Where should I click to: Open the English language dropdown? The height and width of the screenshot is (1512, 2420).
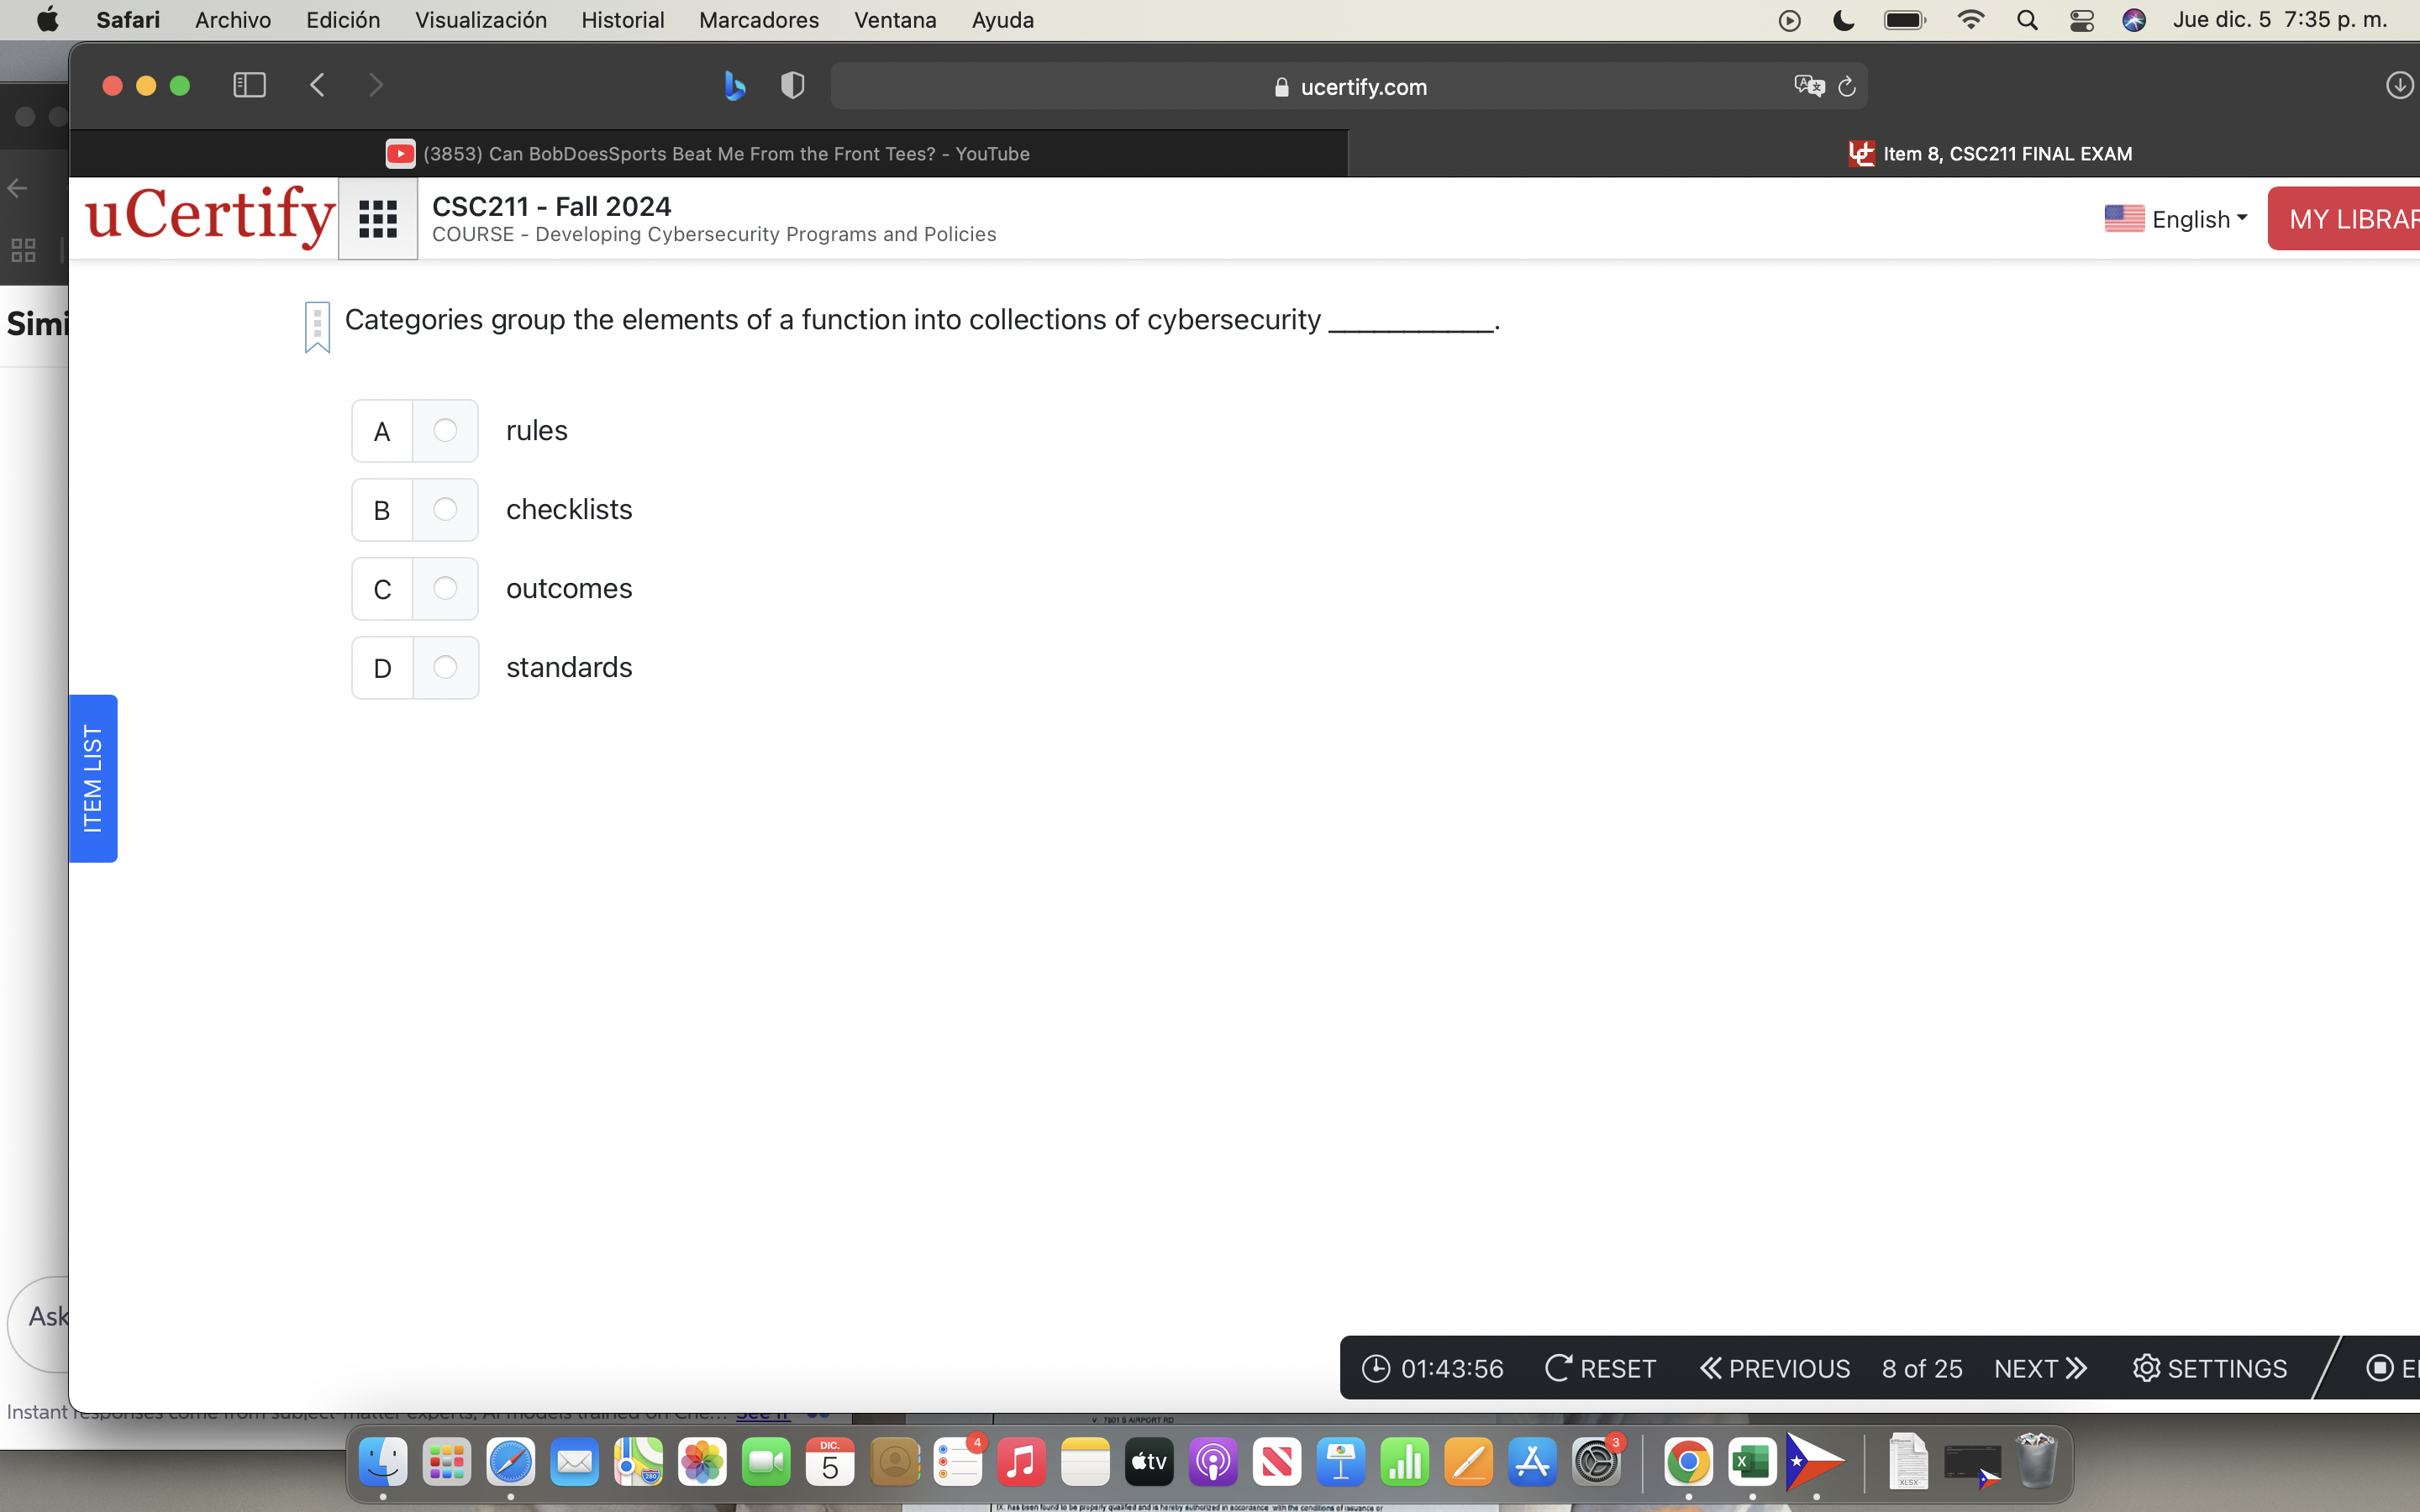click(x=2194, y=218)
